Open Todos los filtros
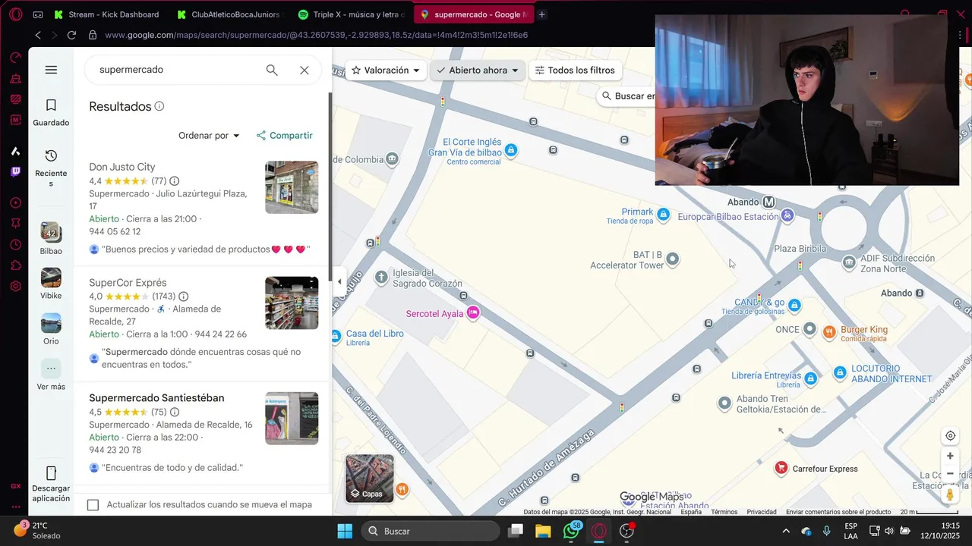 click(x=575, y=71)
